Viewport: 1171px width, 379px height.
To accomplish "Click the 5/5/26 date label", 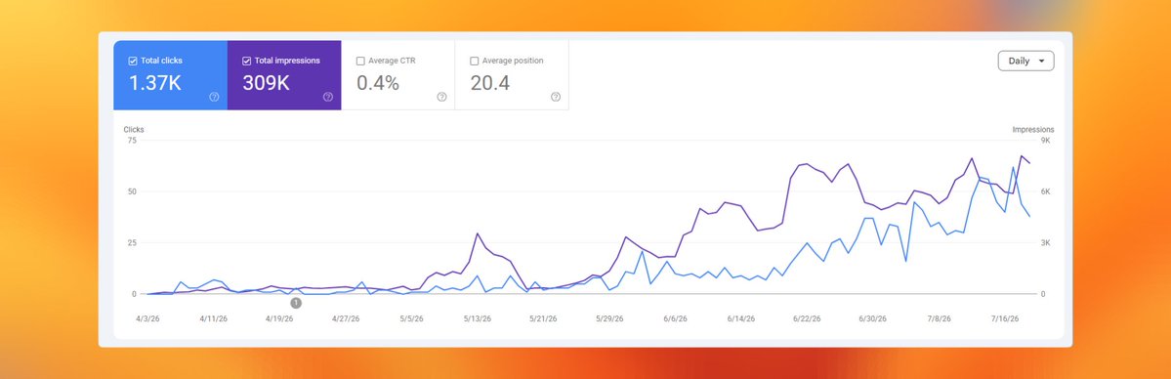I will coord(412,318).
